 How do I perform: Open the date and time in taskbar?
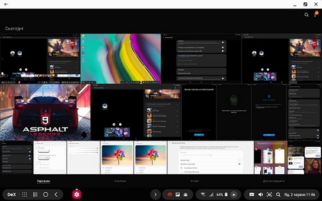pyautogui.click(x=299, y=195)
